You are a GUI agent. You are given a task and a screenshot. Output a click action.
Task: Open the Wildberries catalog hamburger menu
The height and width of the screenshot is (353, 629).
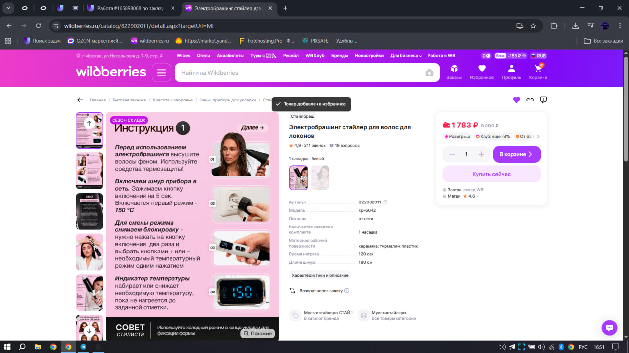pyautogui.click(x=161, y=73)
